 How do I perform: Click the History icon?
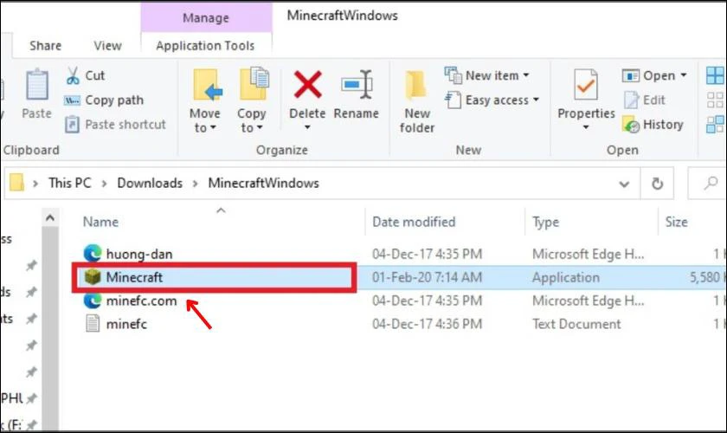[x=631, y=125]
